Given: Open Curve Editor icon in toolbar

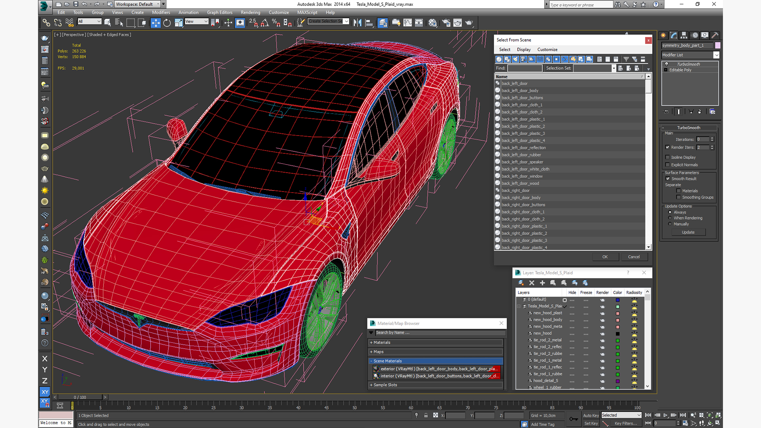Looking at the screenshot, I should [x=407, y=23].
